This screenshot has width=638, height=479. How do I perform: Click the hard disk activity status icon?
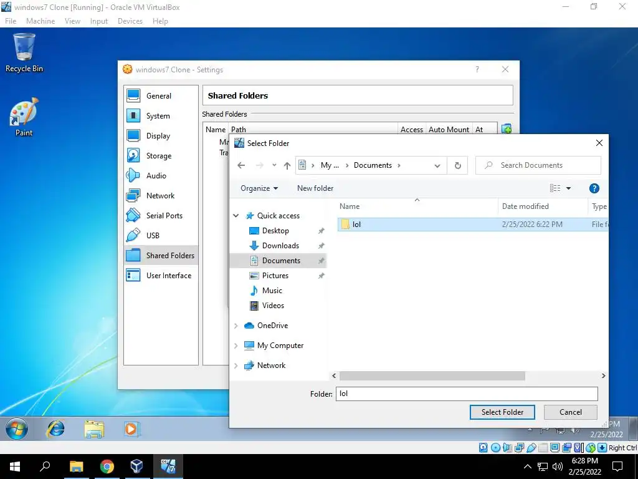click(x=483, y=448)
